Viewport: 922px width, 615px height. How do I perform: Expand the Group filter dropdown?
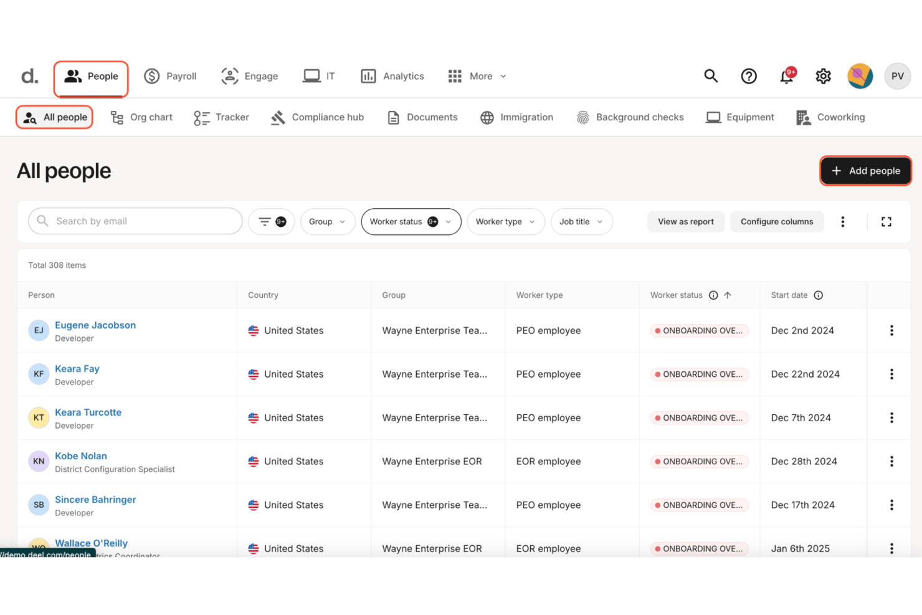tap(328, 222)
